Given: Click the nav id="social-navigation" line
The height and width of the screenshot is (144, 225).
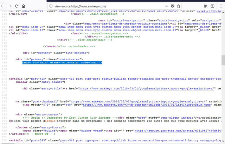Looking at the screenshot, I should (x=160, y=20).
